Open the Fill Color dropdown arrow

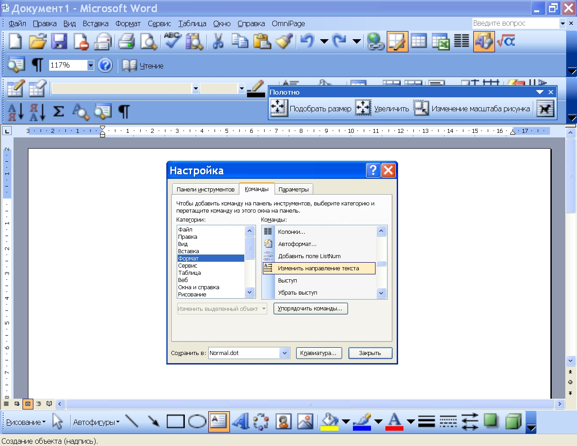[x=346, y=422]
